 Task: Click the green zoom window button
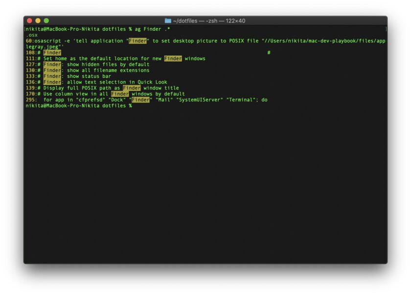(x=46, y=21)
